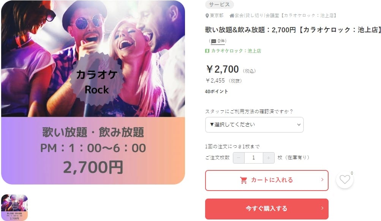The width and height of the screenshot is (381, 221).
Task: Click the quantity input field
Action: click(253, 158)
